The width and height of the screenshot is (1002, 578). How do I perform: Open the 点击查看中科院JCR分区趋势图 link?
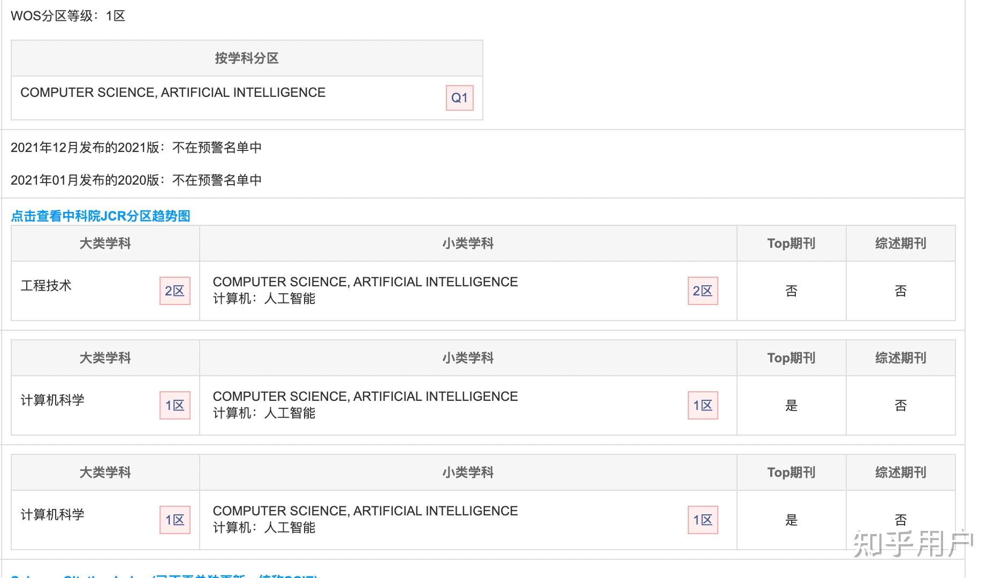tap(101, 216)
